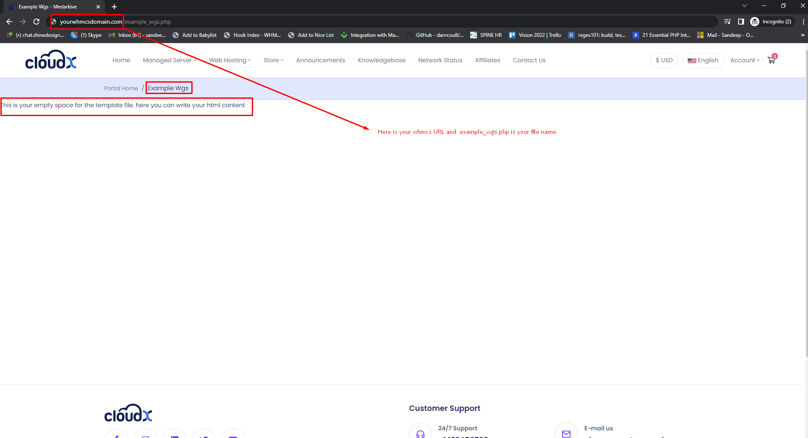This screenshot has width=808, height=438.
Task: Click the address bar URL field
Action: pos(381,22)
